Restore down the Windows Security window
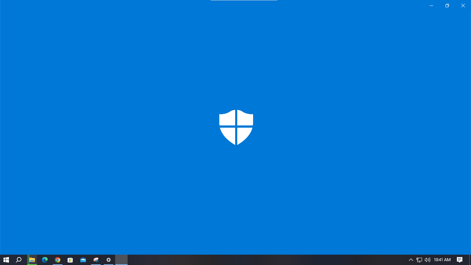 (x=447, y=6)
